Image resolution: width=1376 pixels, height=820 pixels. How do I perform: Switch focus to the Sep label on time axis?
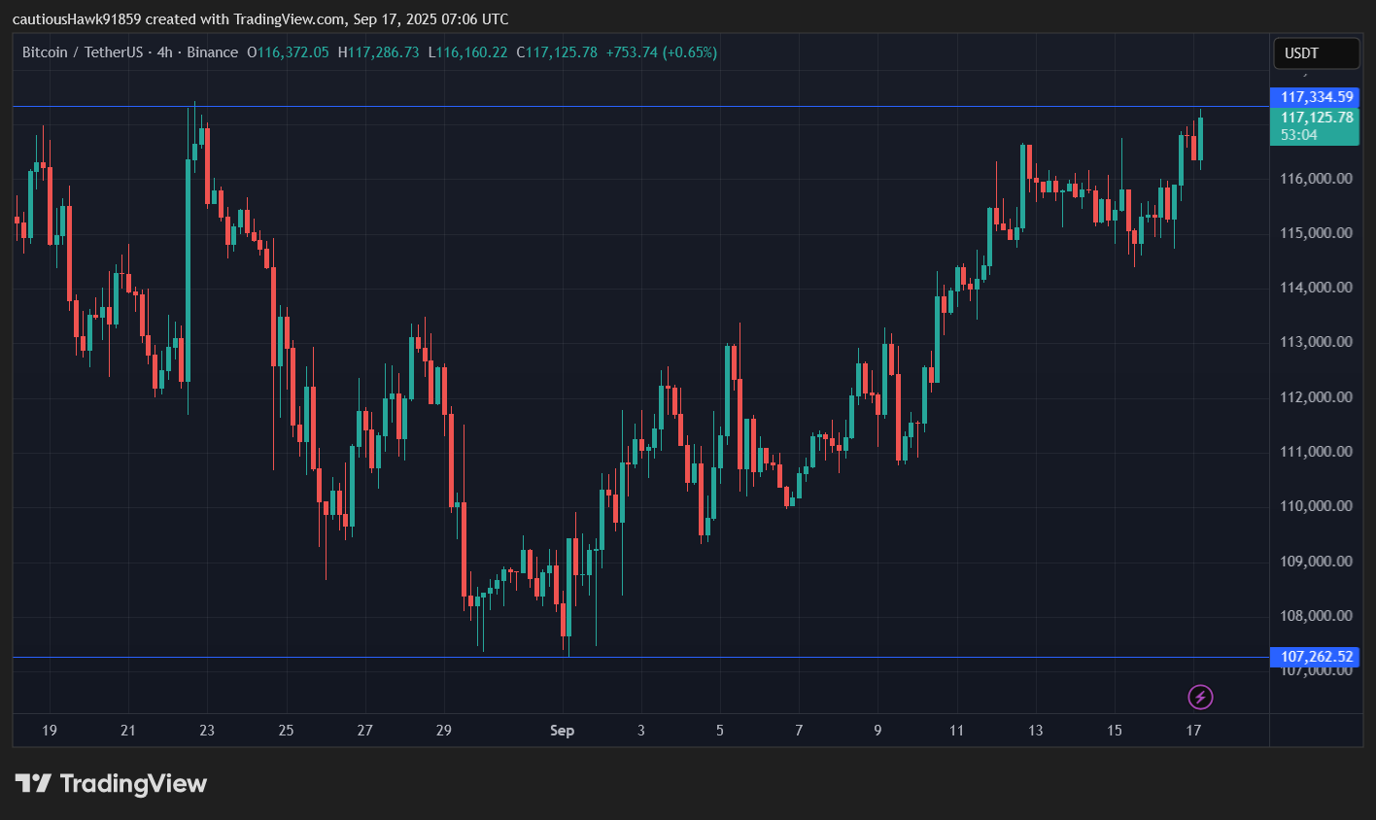tap(562, 730)
